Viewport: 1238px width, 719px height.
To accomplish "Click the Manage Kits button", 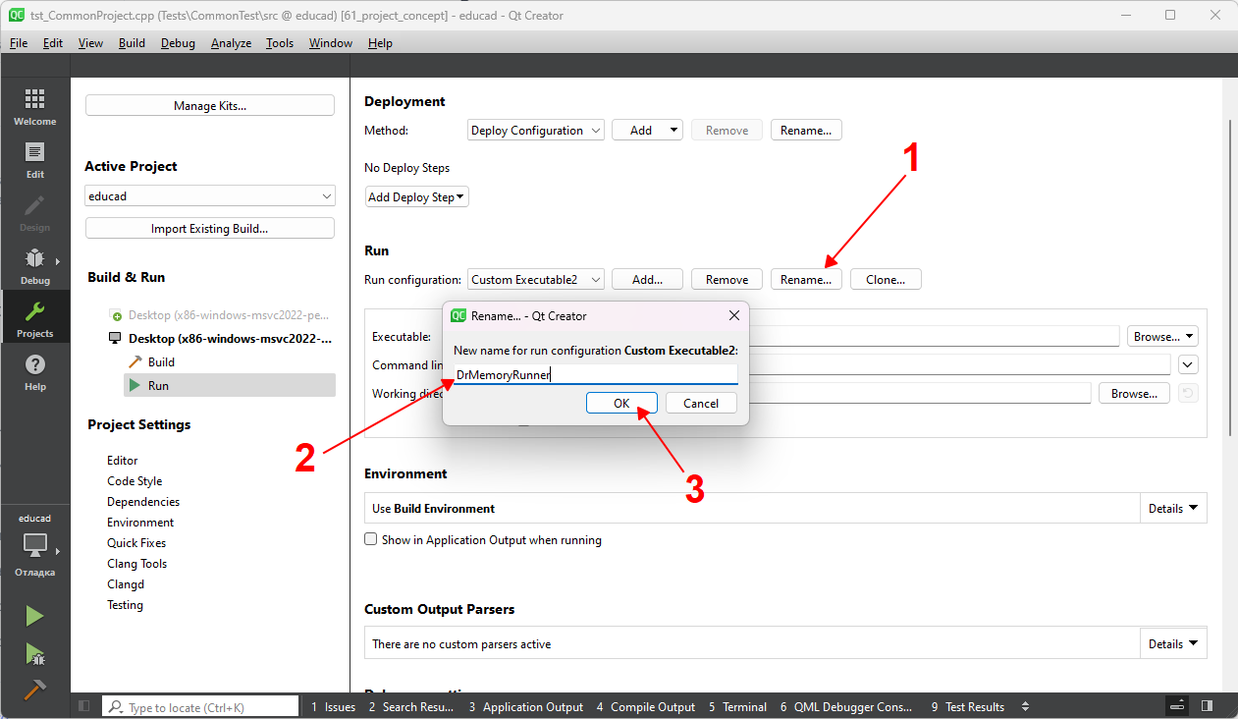I will point(210,105).
